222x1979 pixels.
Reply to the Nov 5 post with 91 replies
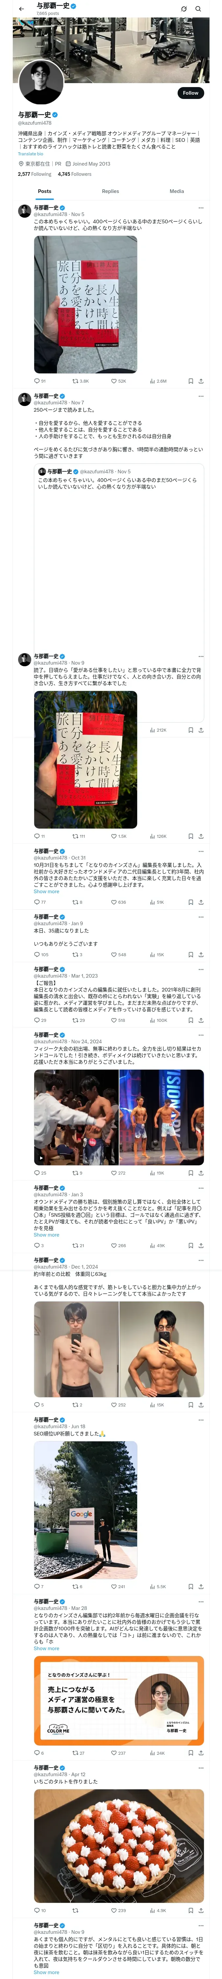click(x=40, y=381)
